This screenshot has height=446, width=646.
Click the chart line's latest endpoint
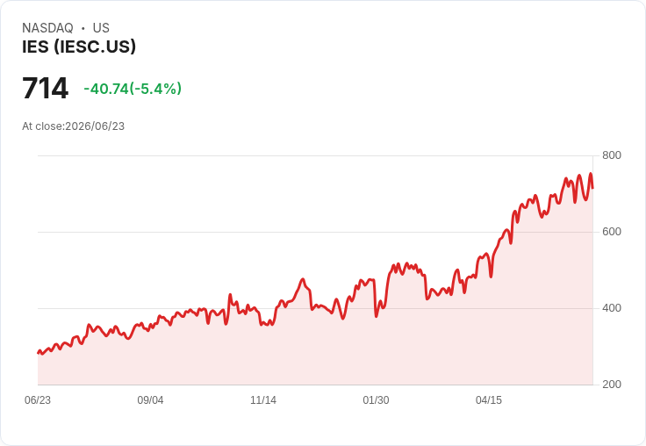click(592, 188)
